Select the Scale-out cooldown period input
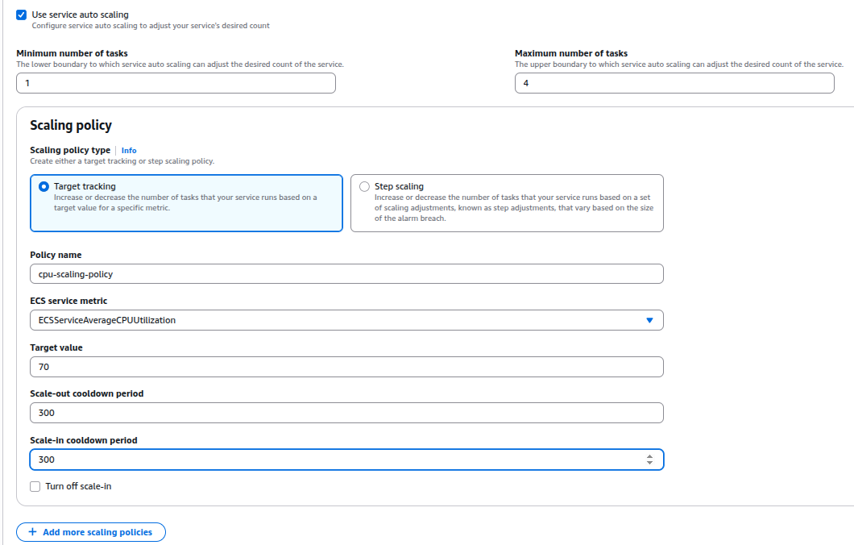 (x=346, y=413)
